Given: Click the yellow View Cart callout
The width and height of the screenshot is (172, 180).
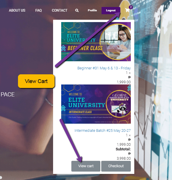Looking at the screenshot, I should click(36, 81).
